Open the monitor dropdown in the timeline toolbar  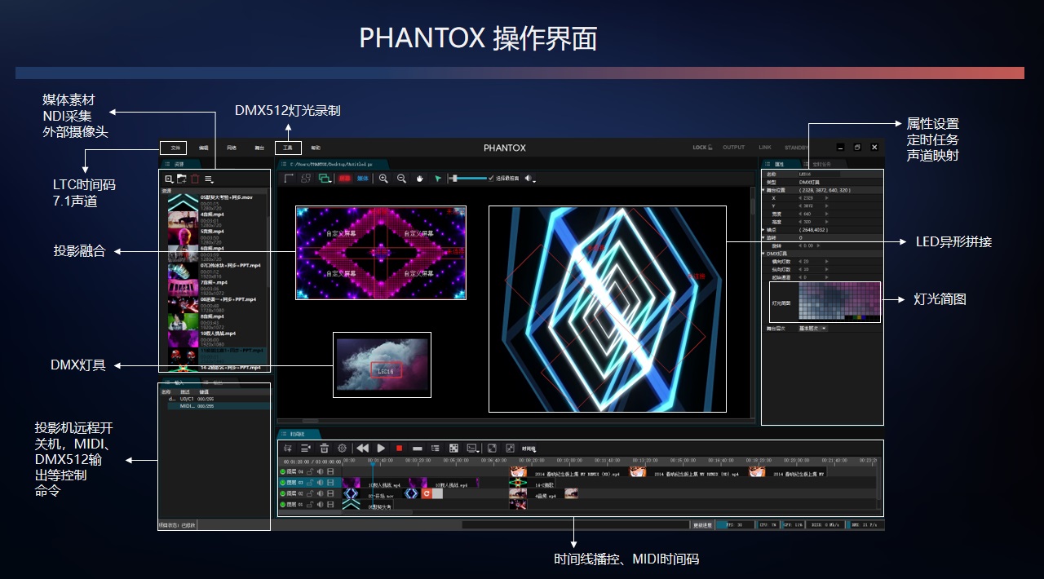coord(472,448)
